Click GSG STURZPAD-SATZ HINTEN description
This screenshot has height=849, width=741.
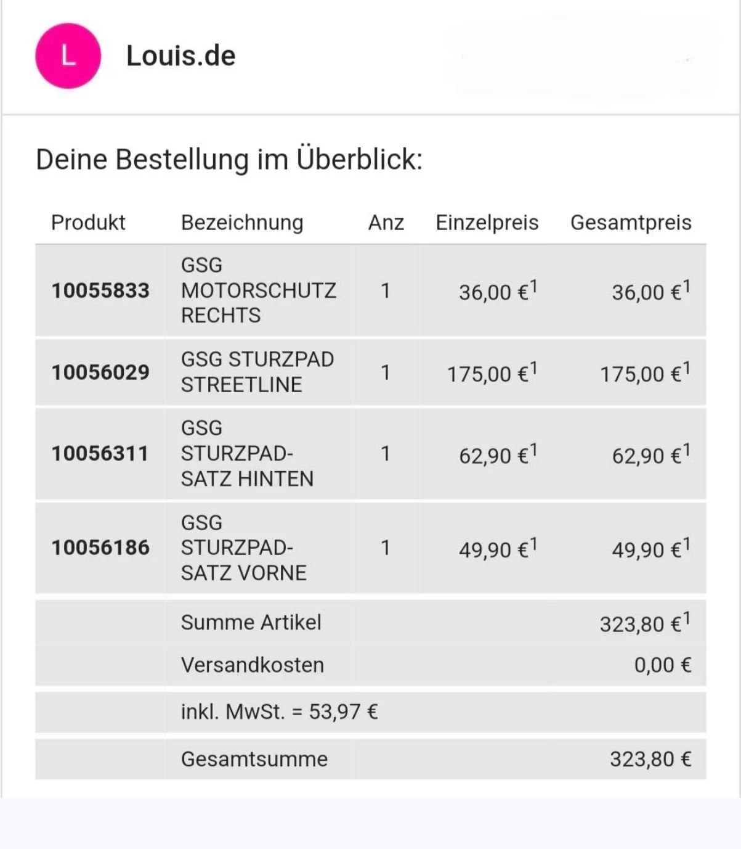pos(247,453)
